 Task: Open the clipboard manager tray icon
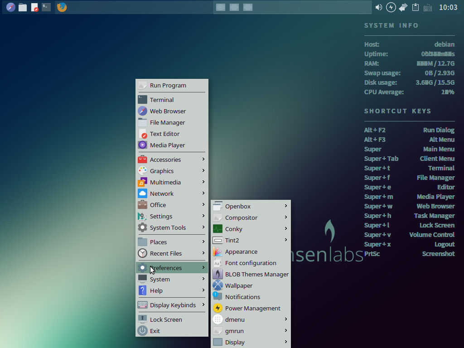[416, 7]
